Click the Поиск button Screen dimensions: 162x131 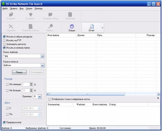tap(19, 72)
